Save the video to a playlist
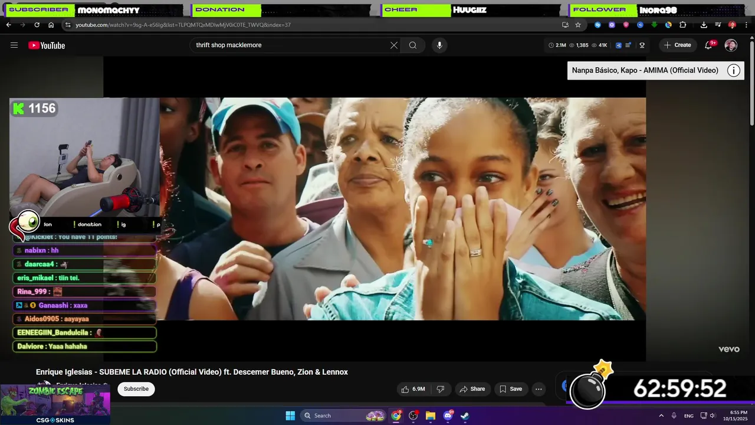Image resolution: width=755 pixels, height=425 pixels. 511,389
